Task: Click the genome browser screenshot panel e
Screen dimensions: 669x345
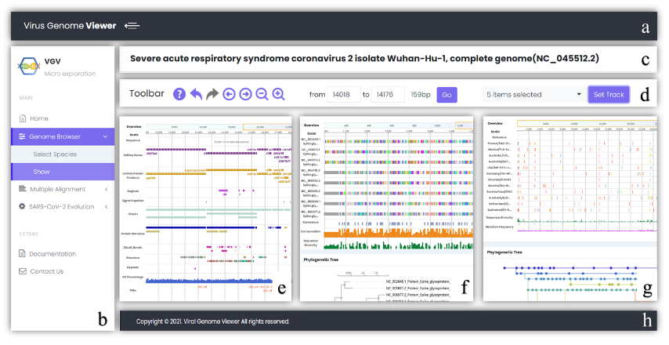Action: click(x=206, y=209)
